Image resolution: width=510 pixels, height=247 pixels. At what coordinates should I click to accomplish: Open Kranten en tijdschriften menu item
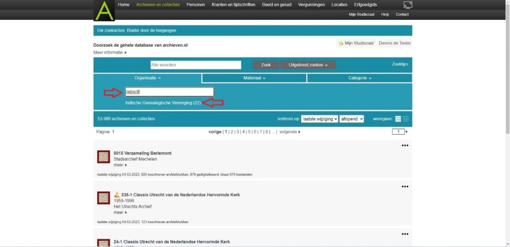coord(233,5)
